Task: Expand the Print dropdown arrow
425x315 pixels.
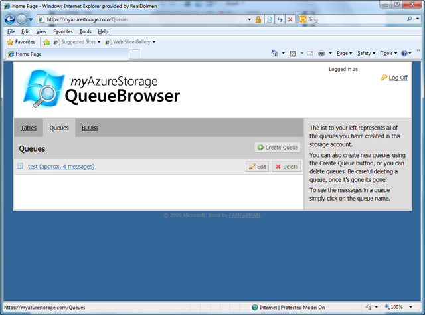Action: [x=331, y=53]
